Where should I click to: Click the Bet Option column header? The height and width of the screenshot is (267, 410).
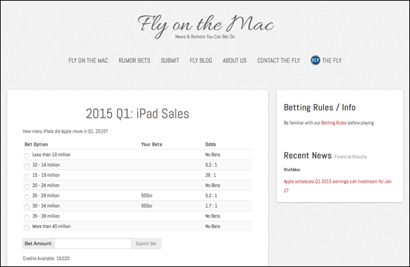click(36, 144)
